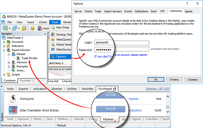Screen dimensions: 203x128
Task: Switch to the Signals tab in Options
Action: [188, 11]
